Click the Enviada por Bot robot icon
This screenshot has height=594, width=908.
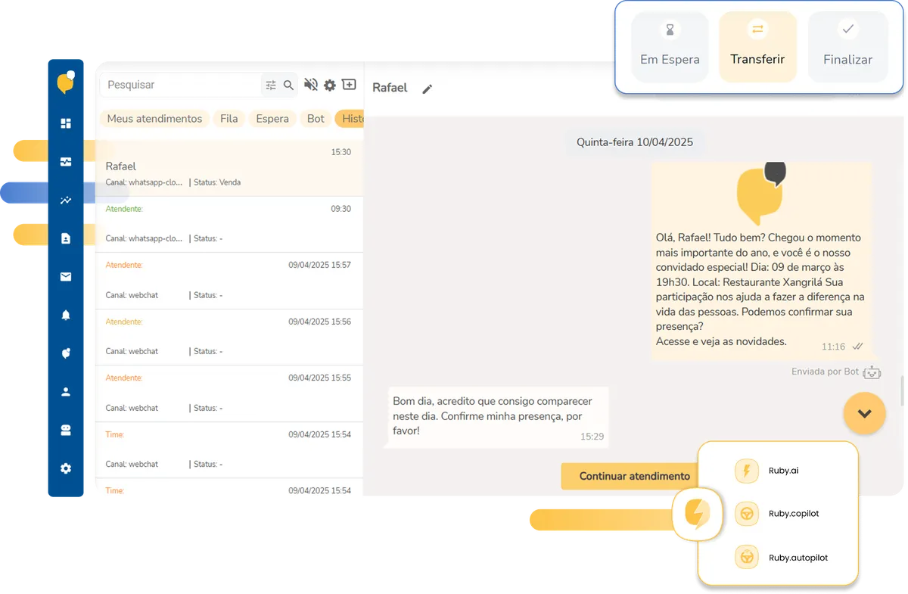(872, 372)
